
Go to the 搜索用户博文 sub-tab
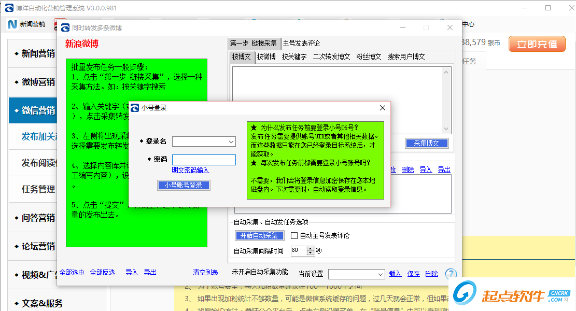coord(406,57)
